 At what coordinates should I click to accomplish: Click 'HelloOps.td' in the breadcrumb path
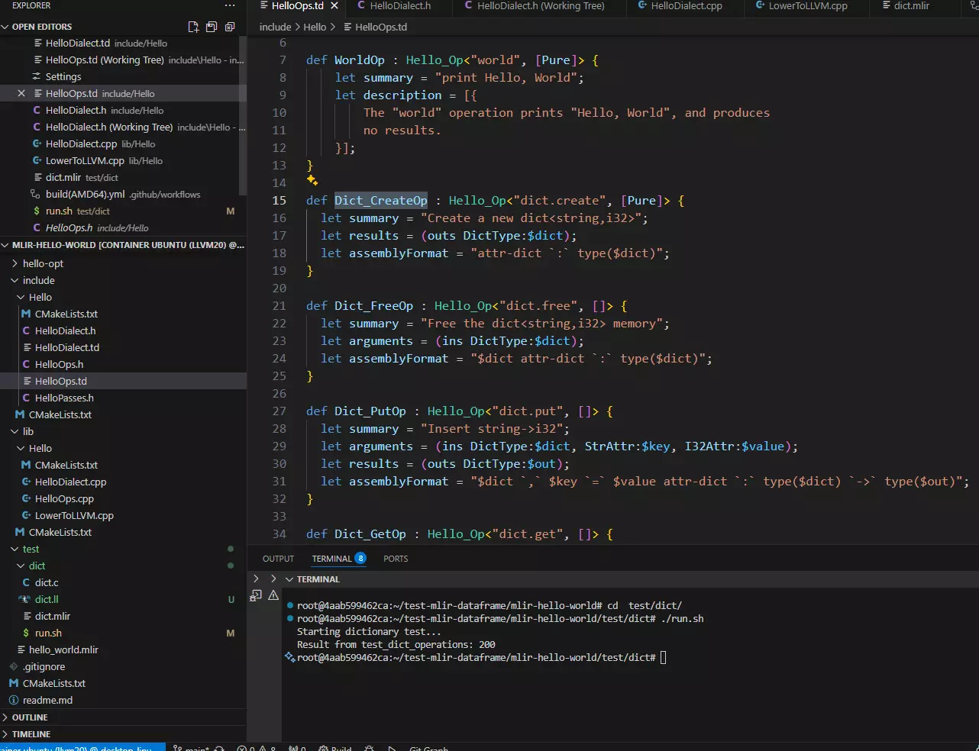coord(381,27)
